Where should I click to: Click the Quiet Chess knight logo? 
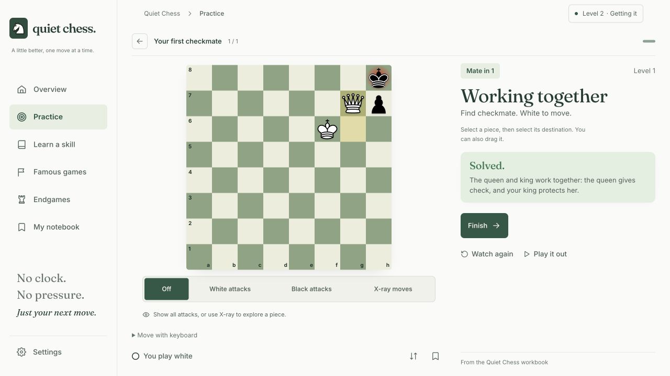point(18,28)
